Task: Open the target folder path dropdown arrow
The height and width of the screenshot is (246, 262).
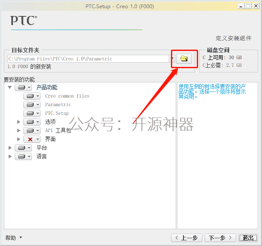Action: coord(172,59)
